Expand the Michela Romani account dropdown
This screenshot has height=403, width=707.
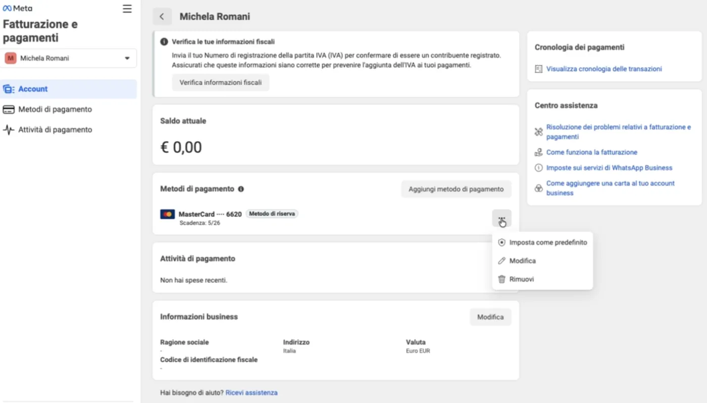(69, 58)
